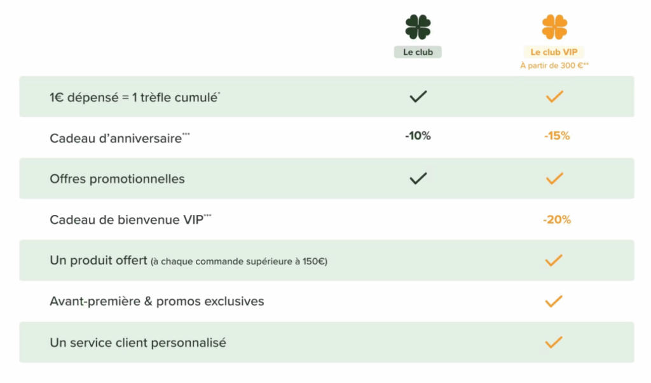651x383 pixels.
Task: Click orange checkmark for service client personnalisé
Action: coord(554,342)
